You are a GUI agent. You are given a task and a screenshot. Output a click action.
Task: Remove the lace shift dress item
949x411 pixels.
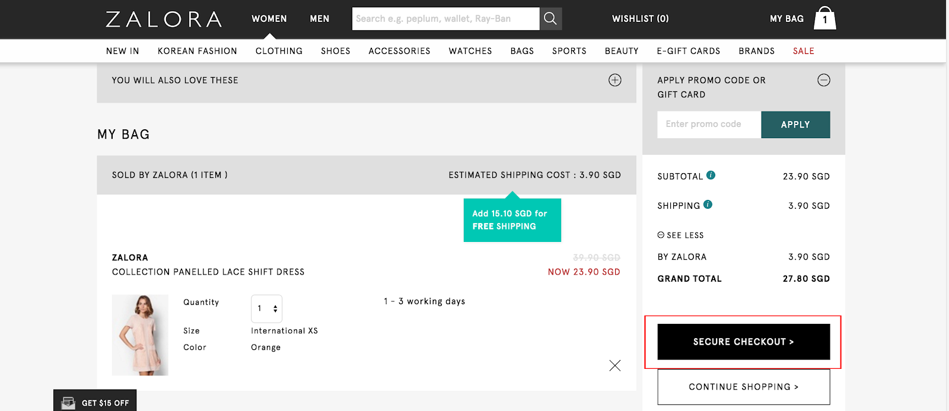[x=615, y=365]
